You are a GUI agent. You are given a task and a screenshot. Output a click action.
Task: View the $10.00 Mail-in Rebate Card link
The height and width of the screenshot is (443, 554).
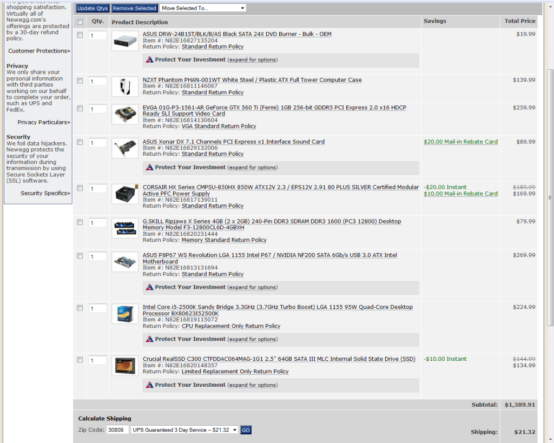(461, 194)
